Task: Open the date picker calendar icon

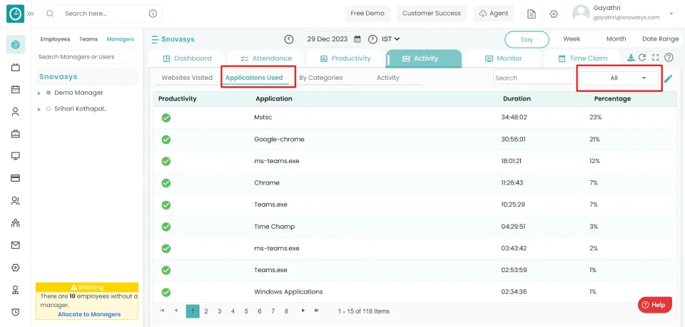Action: coord(357,38)
